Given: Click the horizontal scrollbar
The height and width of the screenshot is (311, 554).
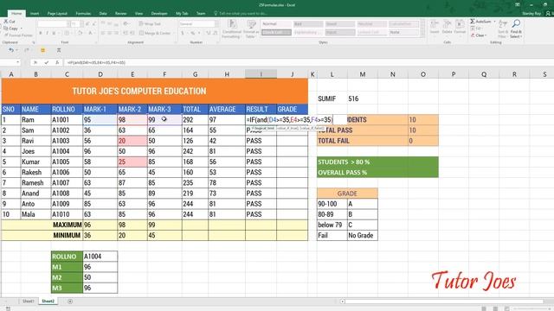Looking at the screenshot, I should click(x=443, y=301).
